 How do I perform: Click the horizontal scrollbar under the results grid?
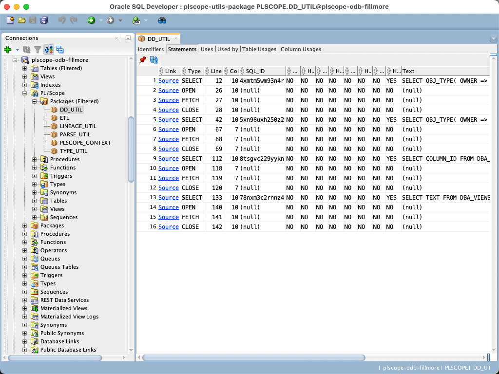coord(253,357)
